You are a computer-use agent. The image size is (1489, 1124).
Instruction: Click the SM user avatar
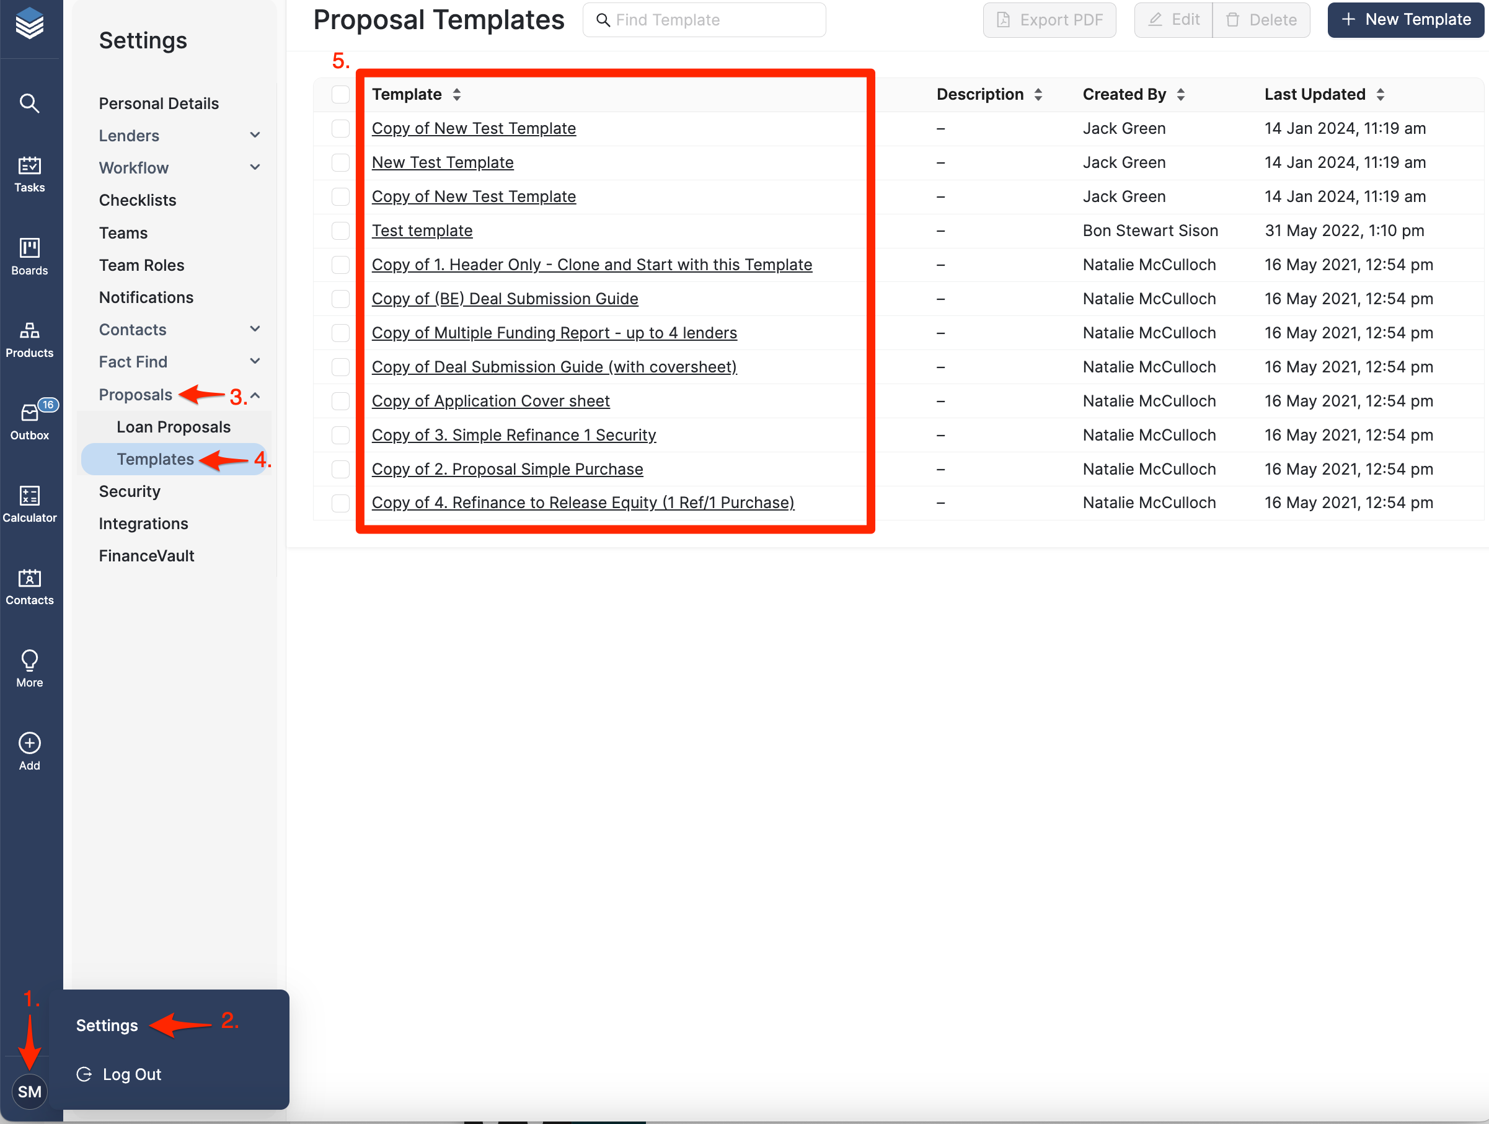pyautogui.click(x=29, y=1091)
